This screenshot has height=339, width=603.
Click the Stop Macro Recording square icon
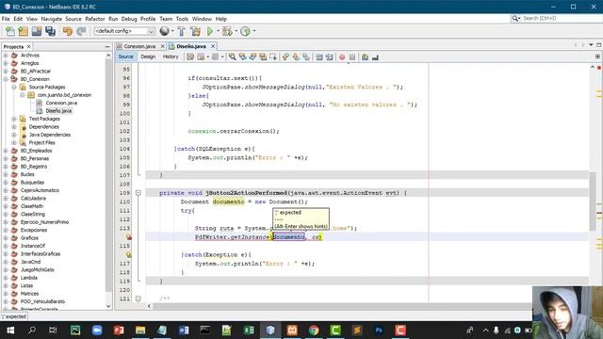pos(352,56)
